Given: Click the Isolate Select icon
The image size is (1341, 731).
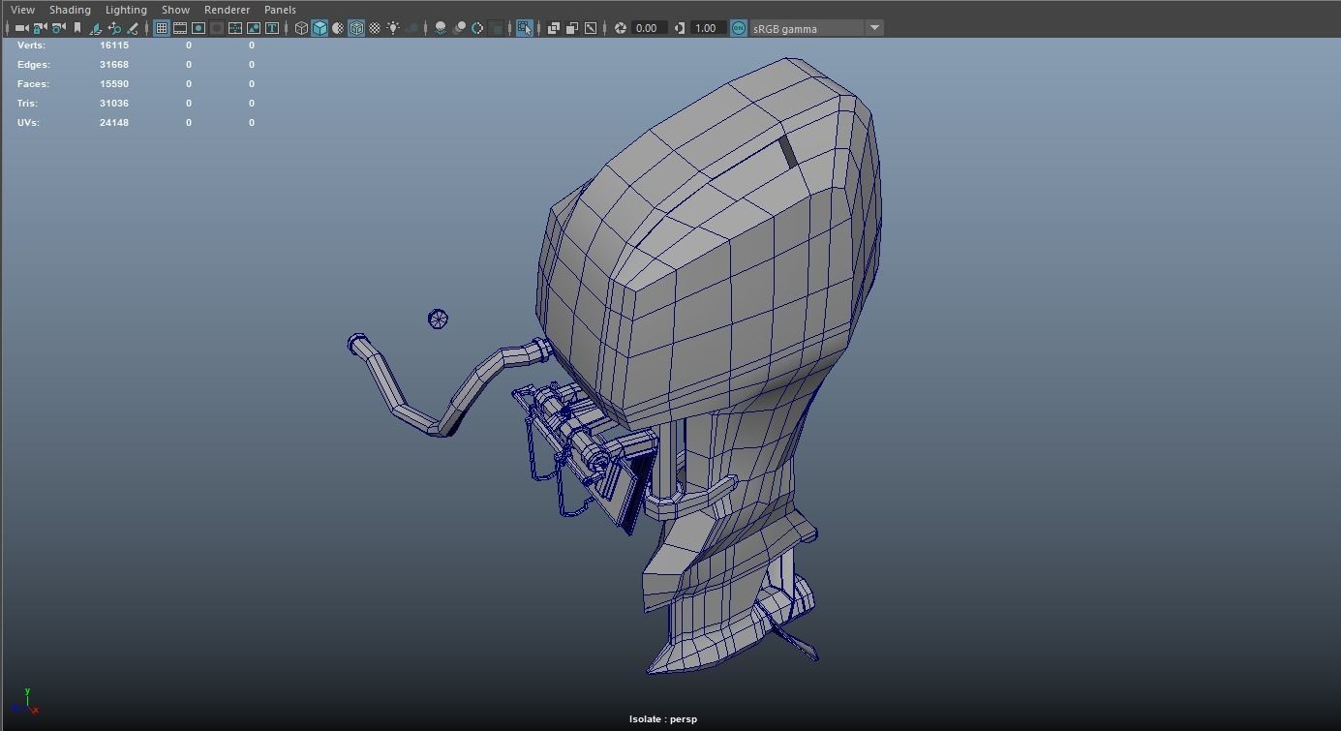Looking at the screenshot, I should [524, 28].
